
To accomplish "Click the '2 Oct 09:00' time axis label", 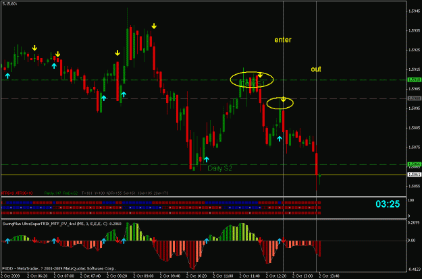I will click(143, 276).
